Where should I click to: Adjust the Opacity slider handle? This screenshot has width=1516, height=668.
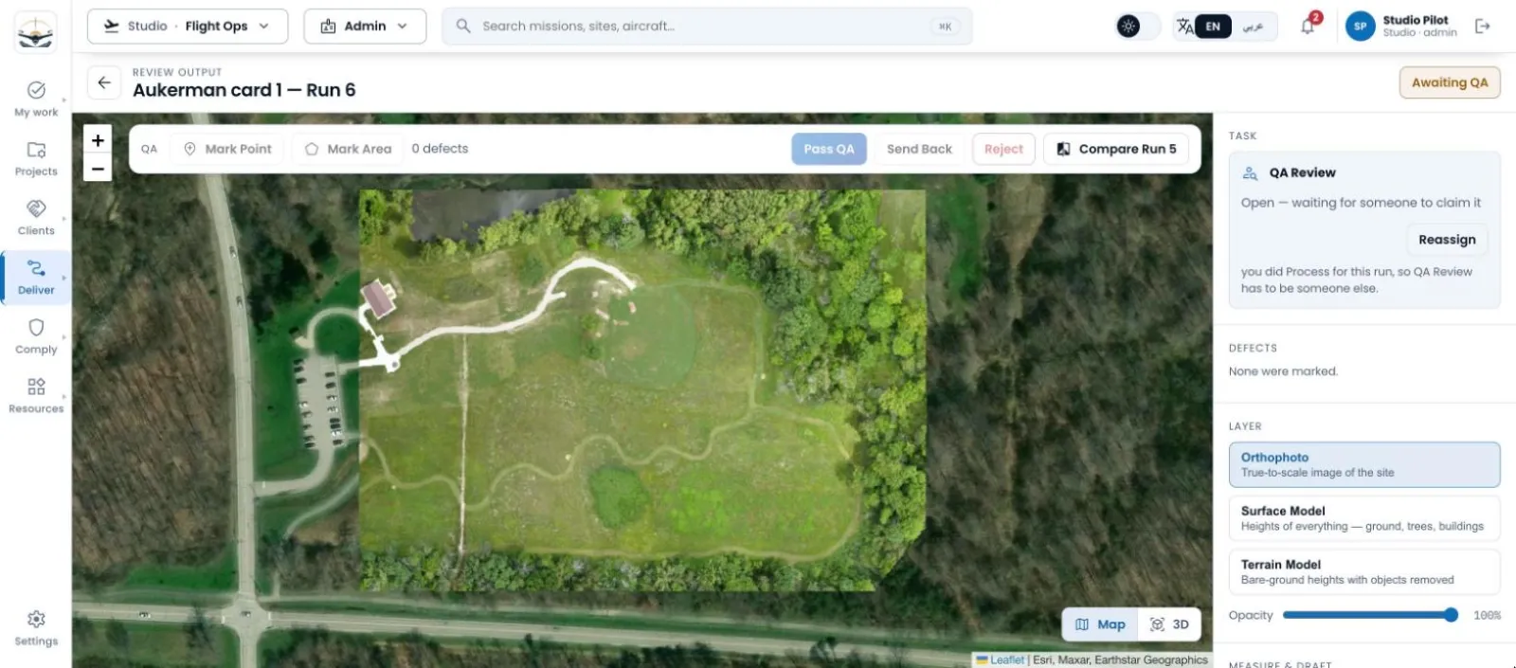(1451, 615)
